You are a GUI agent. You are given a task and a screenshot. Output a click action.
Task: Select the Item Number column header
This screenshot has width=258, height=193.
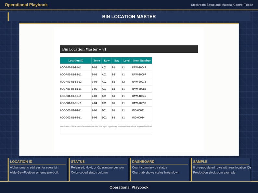pyautogui.click(x=142, y=61)
